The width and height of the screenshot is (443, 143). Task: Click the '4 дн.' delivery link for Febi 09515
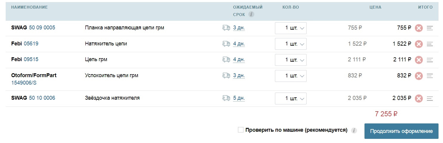(x=239, y=60)
